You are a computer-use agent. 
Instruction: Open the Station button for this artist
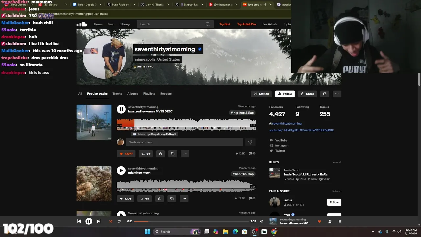point(261,94)
